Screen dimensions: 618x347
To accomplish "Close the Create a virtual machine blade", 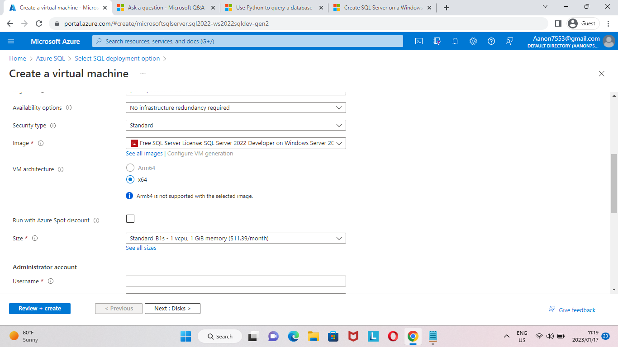I will pyautogui.click(x=602, y=74).
